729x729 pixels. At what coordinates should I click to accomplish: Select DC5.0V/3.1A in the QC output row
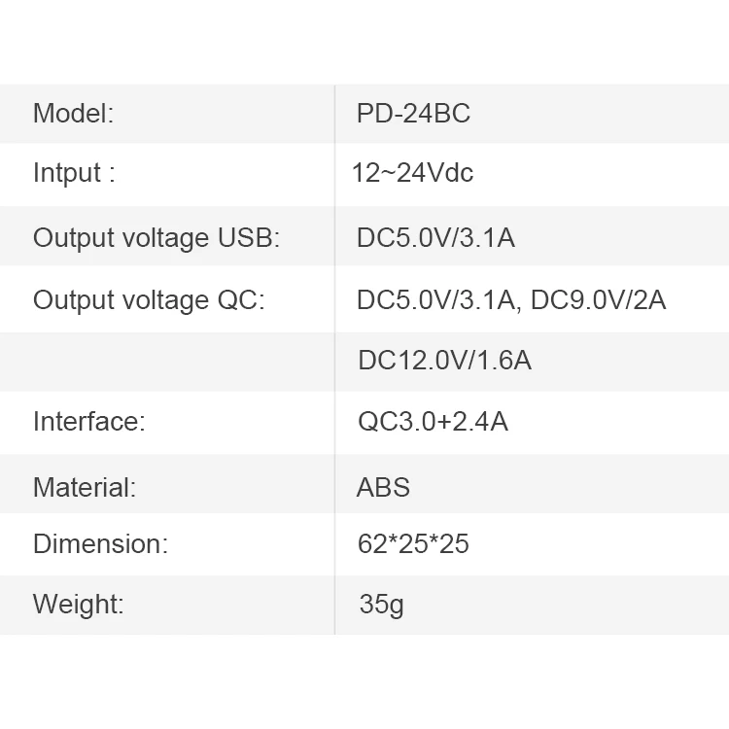(x=436, y=299)
